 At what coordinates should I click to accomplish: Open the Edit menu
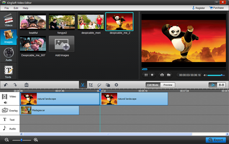(x=16, y=8)
